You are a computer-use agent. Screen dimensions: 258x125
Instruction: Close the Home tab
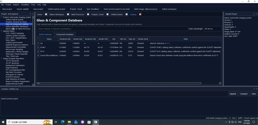coord(46,14)
